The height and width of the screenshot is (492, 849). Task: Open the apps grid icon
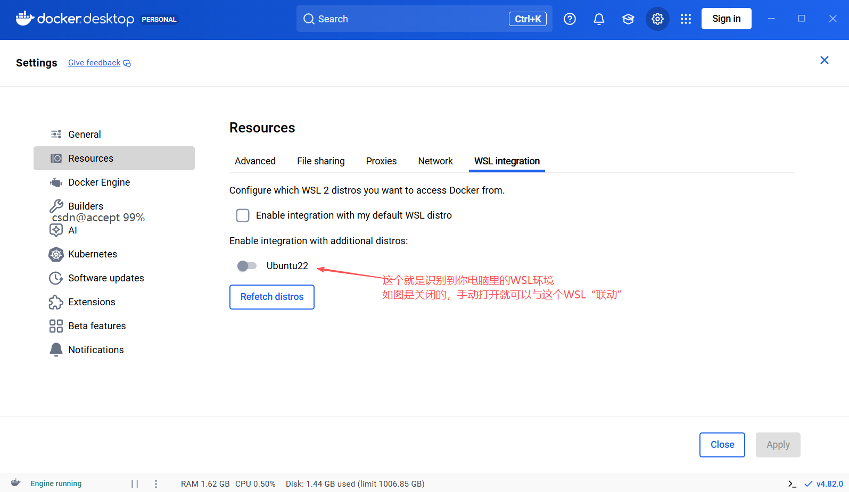point(686,19)
